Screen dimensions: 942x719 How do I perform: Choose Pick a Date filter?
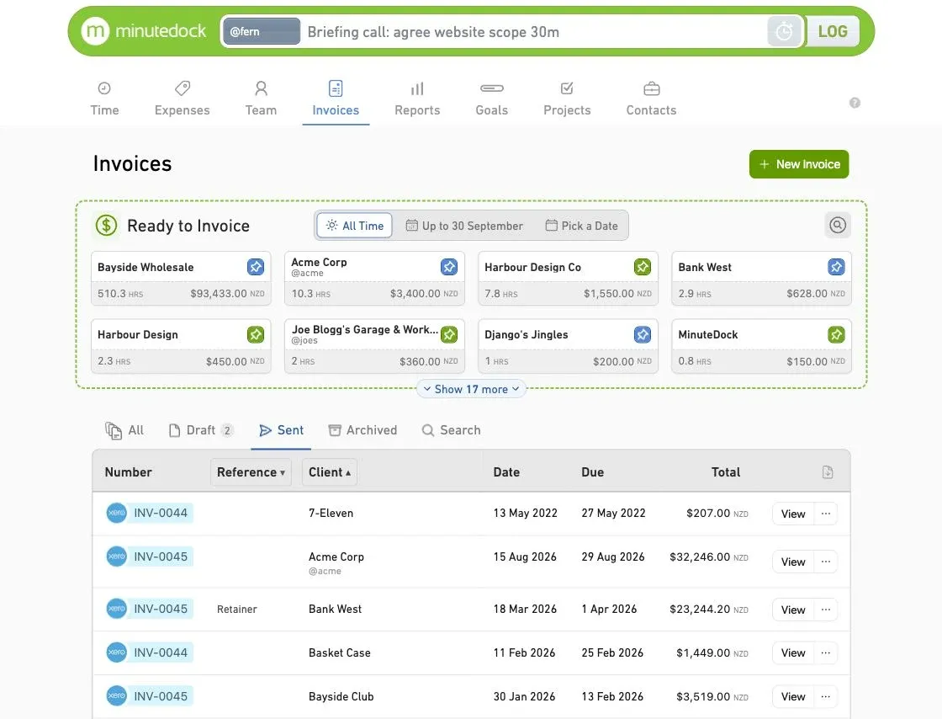(x=581, y=226)
